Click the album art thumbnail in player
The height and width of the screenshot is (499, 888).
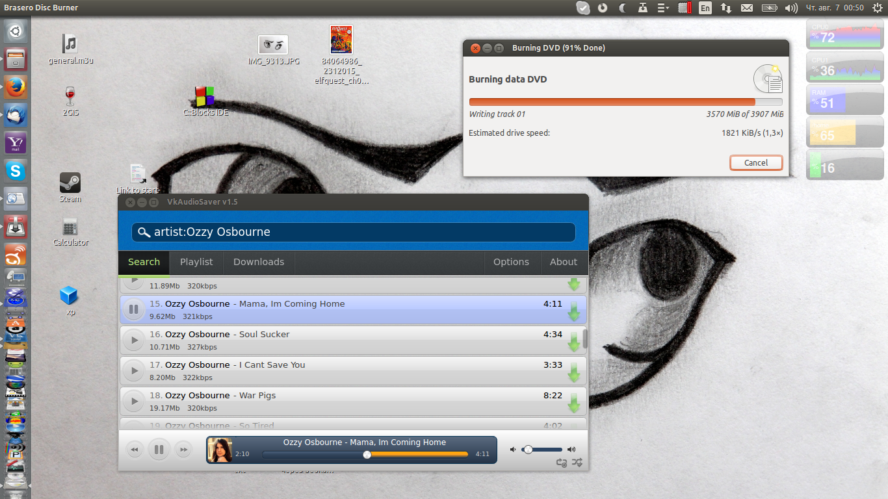point(220,450)
